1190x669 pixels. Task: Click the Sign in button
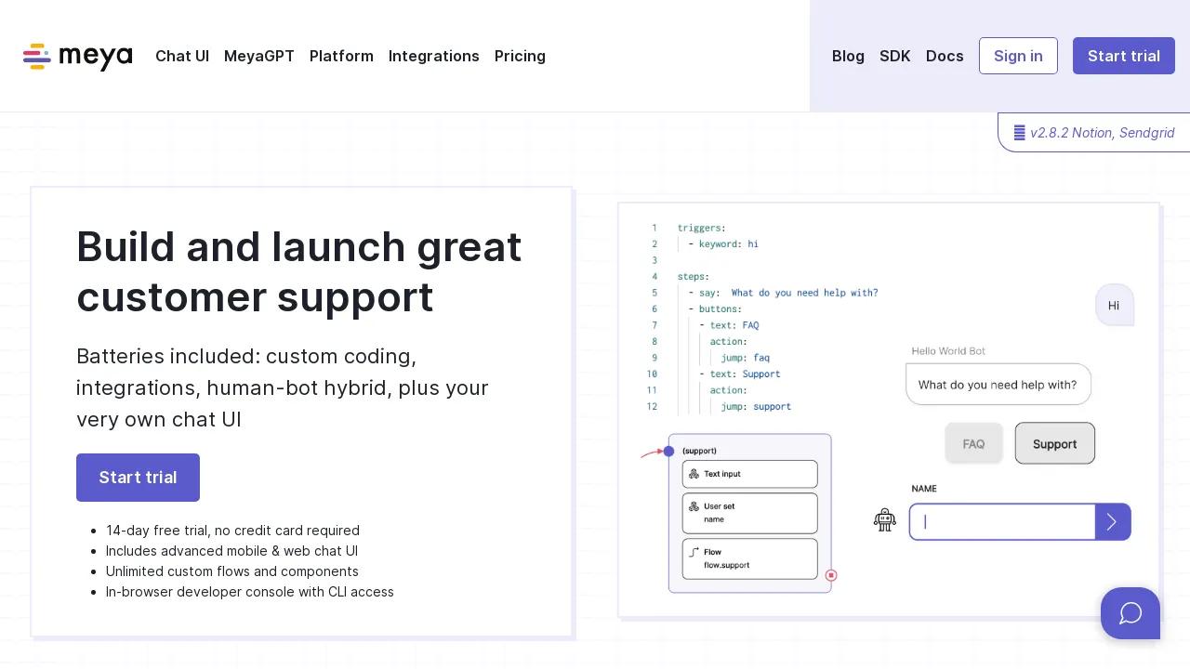click(x=1018, y=56)
